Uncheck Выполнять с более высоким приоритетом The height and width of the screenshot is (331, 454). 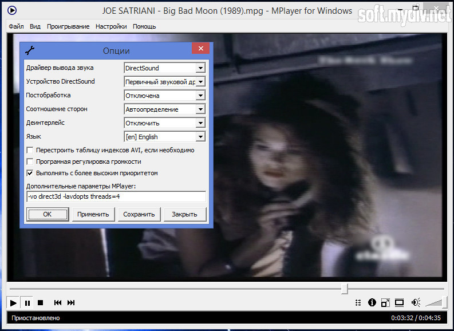tap(30, 173)
